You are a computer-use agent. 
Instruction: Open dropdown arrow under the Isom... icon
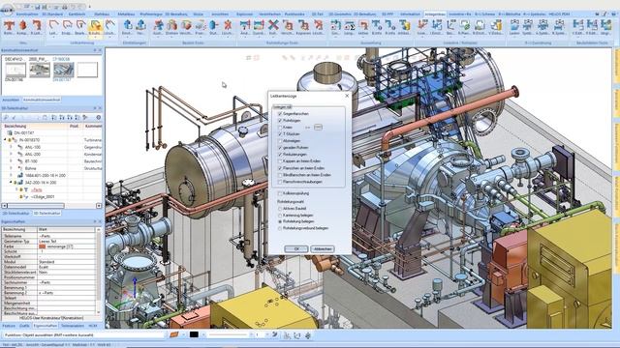coord(422,37)
